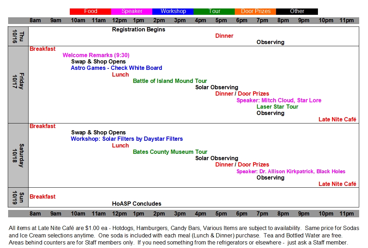
Task: Select Welcome Remarks (9:30) entry
Action: (x=96, y=55)
